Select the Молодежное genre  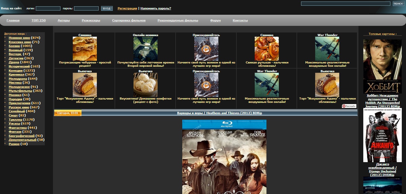(19, 87)
